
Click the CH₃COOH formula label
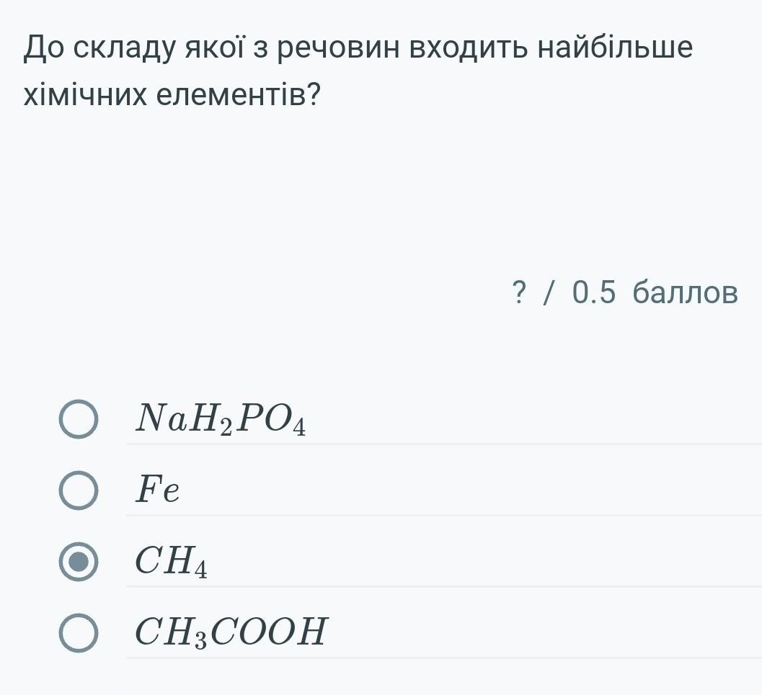231,632
